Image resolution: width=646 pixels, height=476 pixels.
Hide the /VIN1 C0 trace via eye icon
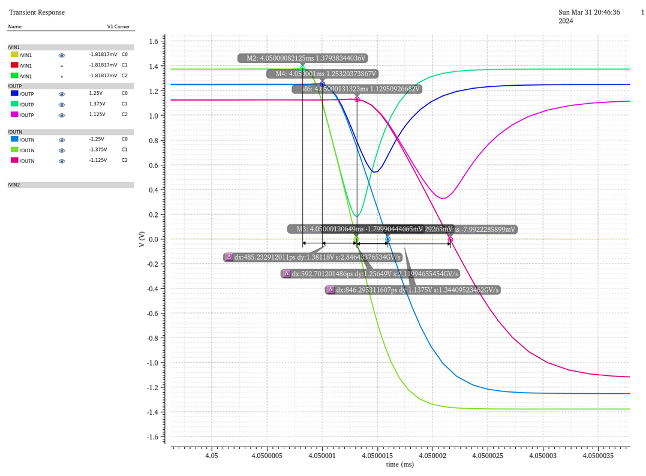61,55
